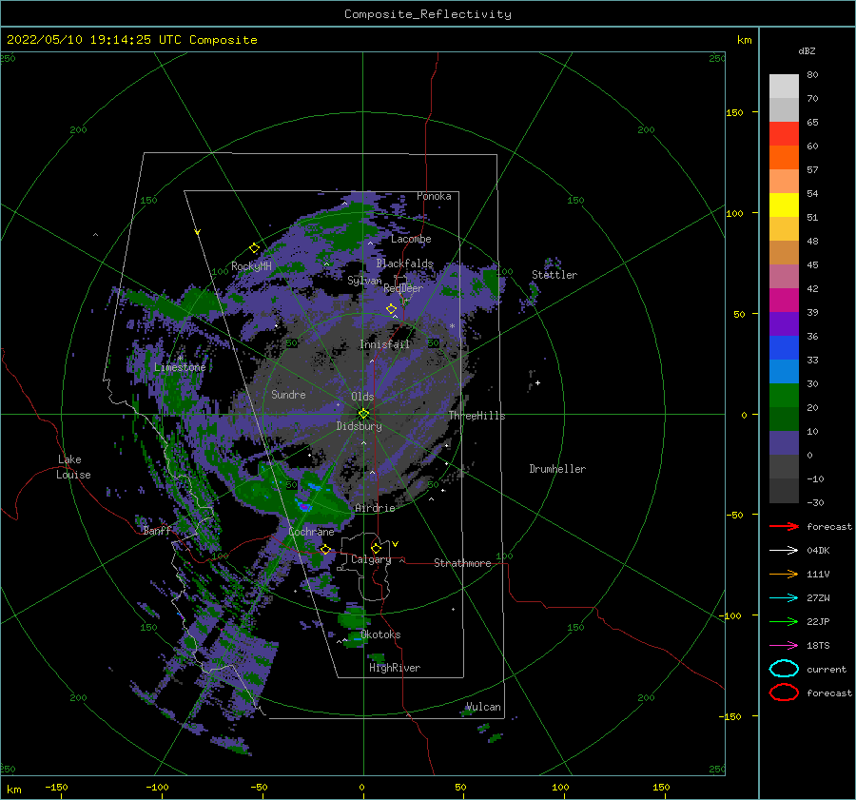Pick the purple 36-39 dBZ color band
This screenshot has width=856, height=800.
tap(784, 323)
